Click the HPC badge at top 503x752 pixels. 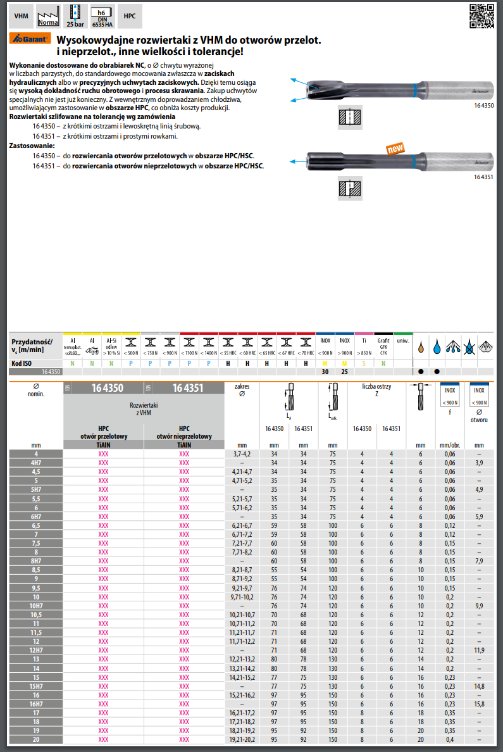point(130,16)
